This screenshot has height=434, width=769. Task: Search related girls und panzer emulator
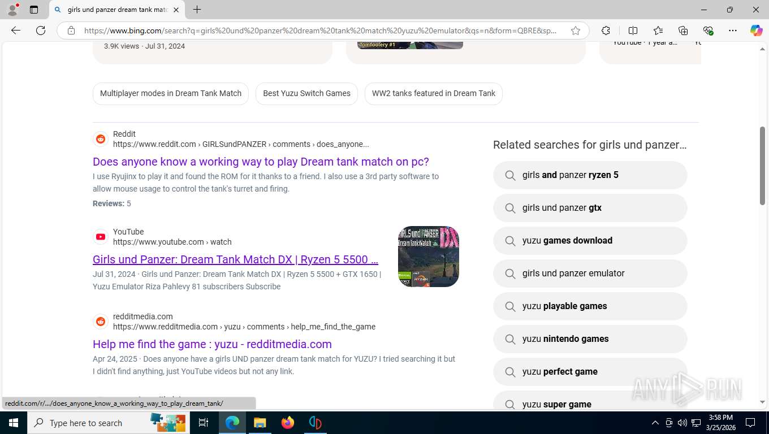point(590,274)
